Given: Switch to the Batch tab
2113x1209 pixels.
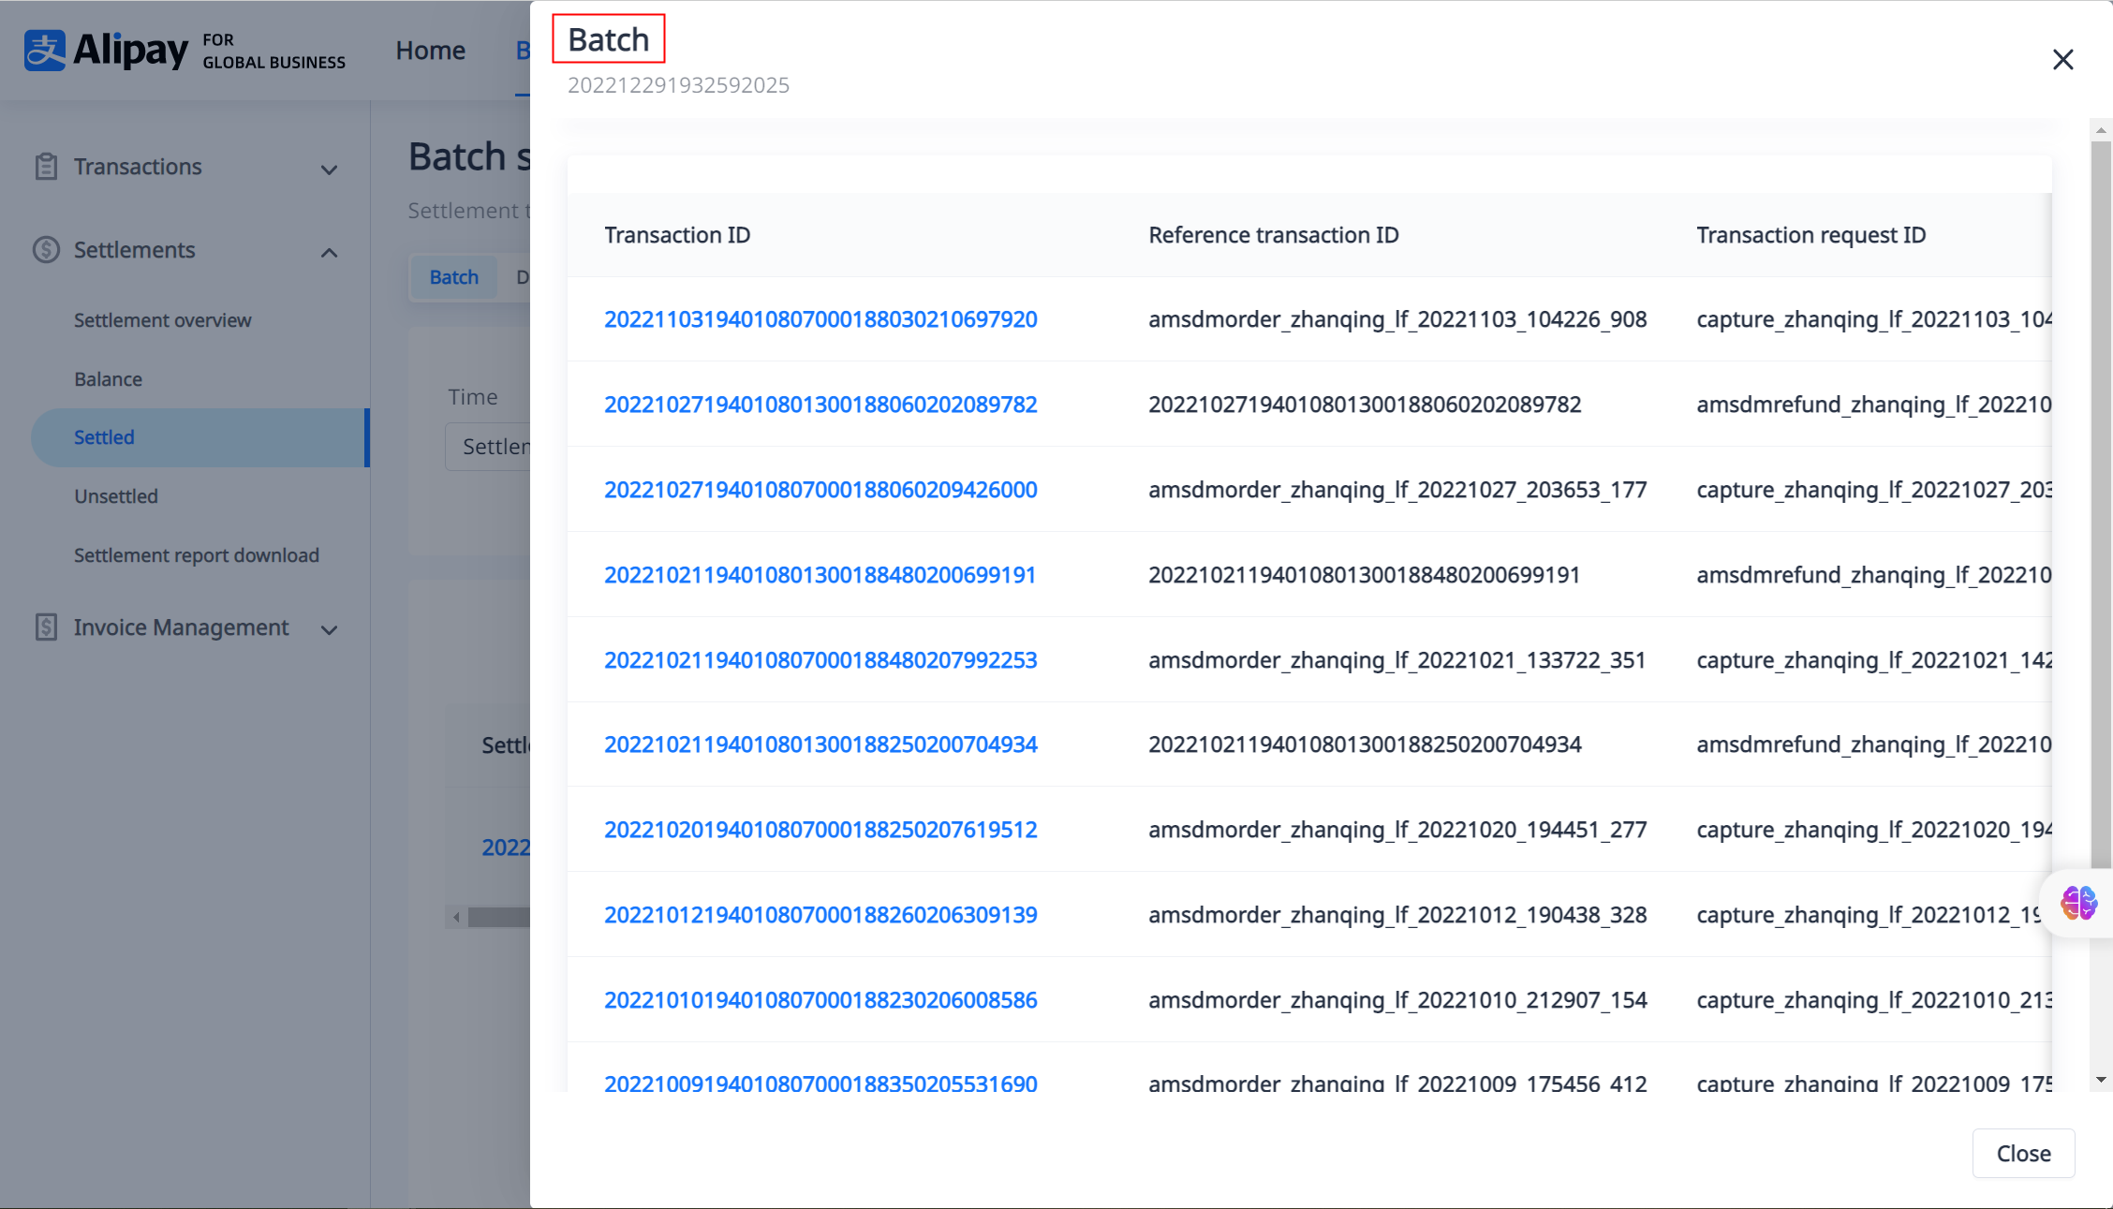Looking at the screenshot, I should coord(454,277).
